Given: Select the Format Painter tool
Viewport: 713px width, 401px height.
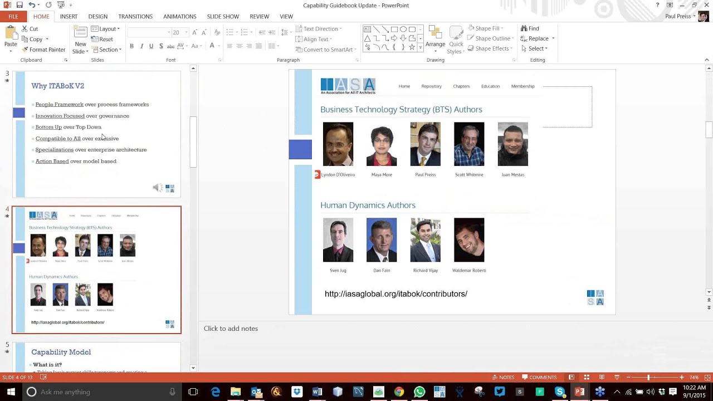Looking at the screenshot, I should click(x=43, y=50).
